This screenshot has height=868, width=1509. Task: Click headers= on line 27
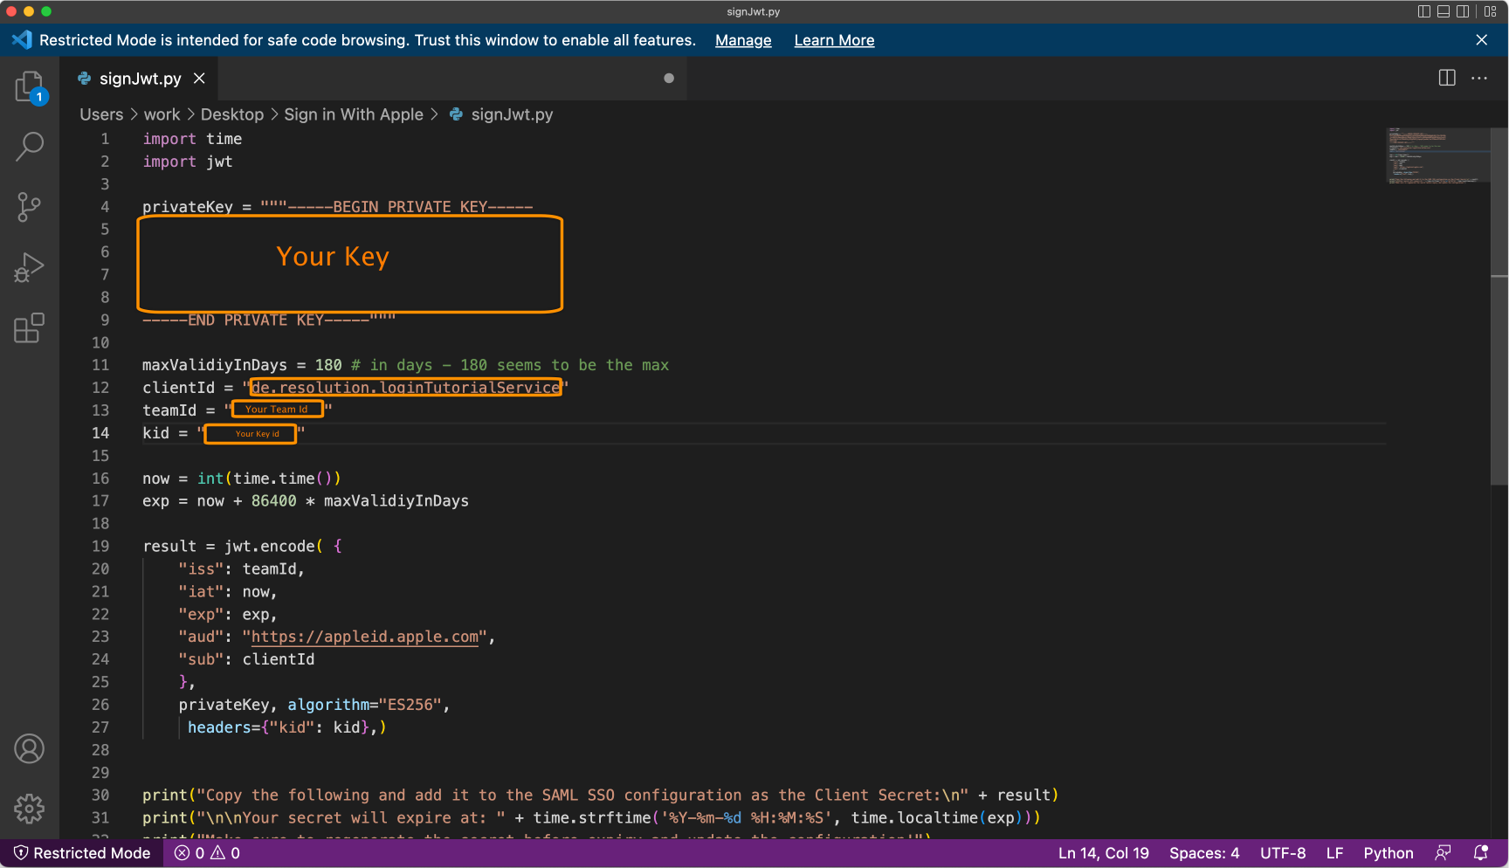tap(224, 727)
